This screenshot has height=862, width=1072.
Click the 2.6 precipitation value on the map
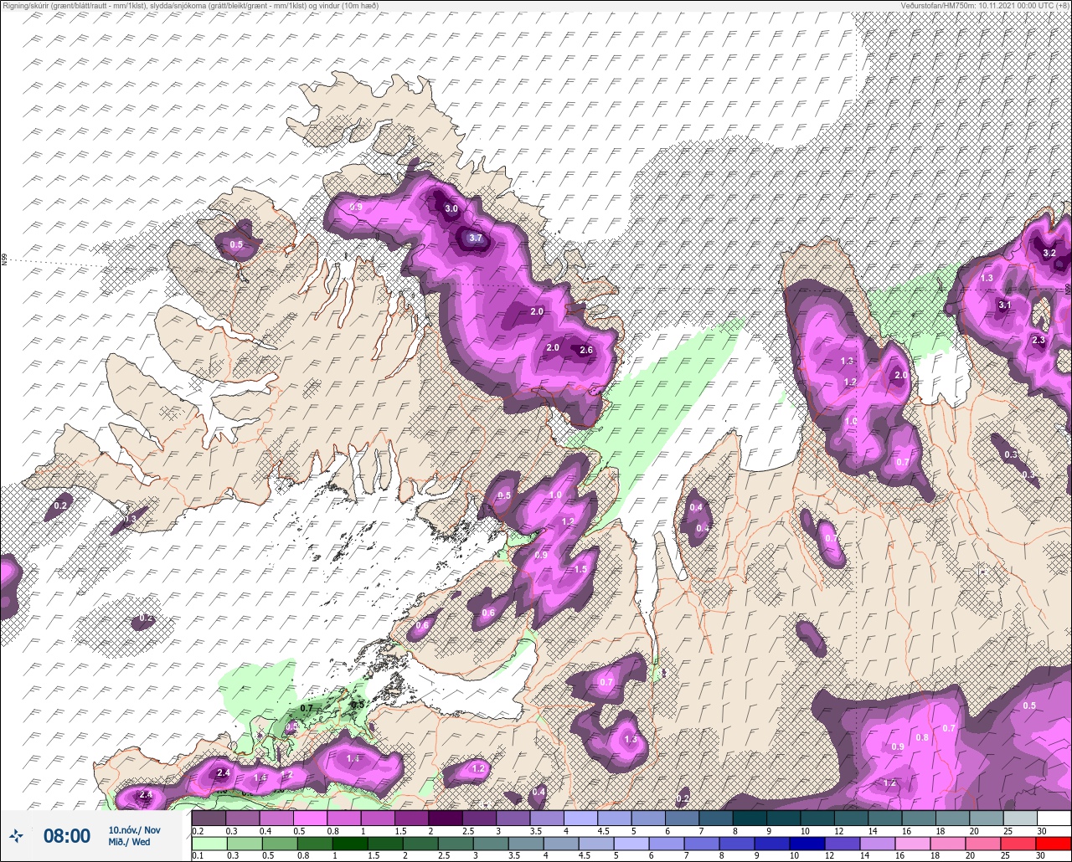(x=586, y=350)
